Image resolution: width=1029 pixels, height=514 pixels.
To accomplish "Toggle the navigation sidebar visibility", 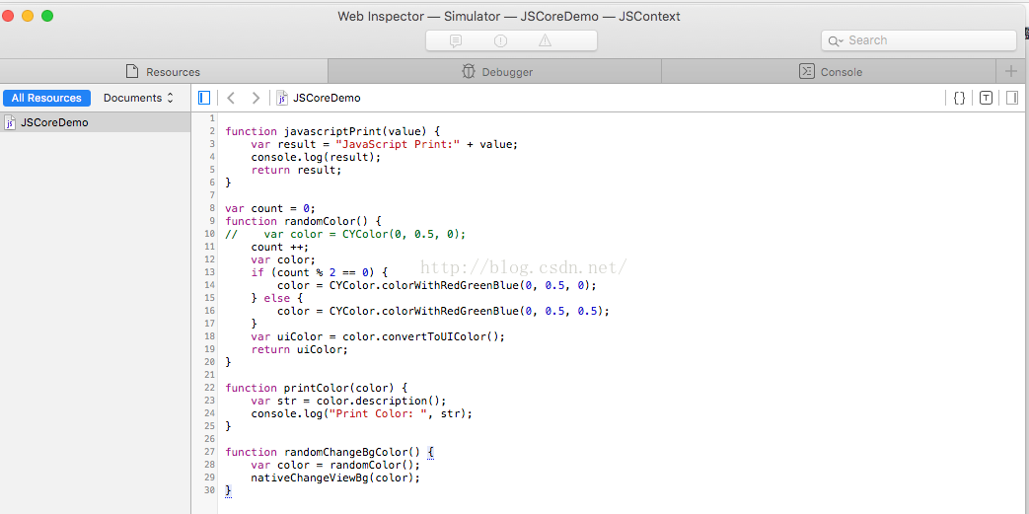I will [204, 98].
